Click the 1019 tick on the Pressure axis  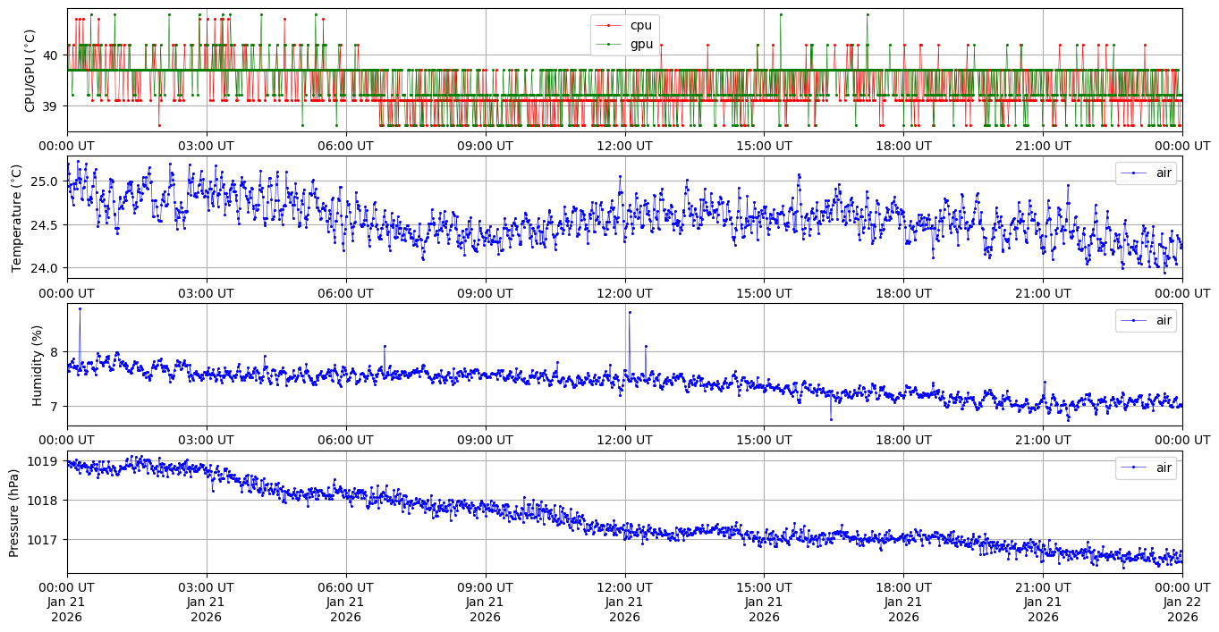click(x=45, y=461)
